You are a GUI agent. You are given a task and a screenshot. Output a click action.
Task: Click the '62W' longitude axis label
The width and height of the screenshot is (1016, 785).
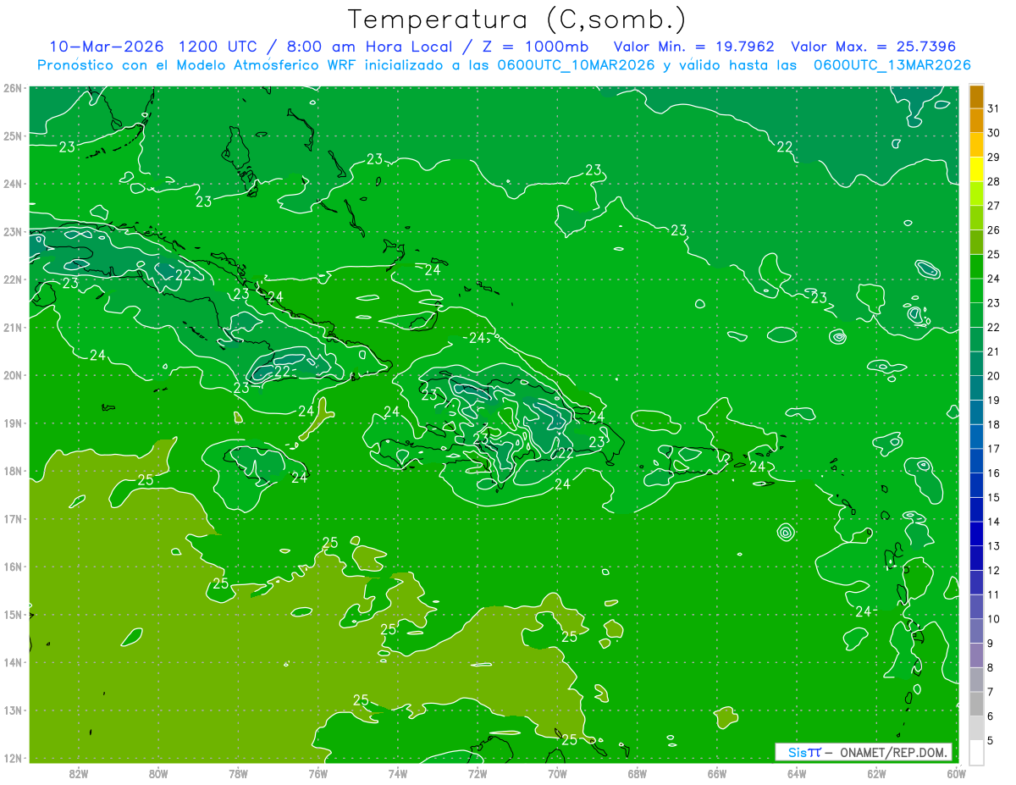(x=876, y=773)
